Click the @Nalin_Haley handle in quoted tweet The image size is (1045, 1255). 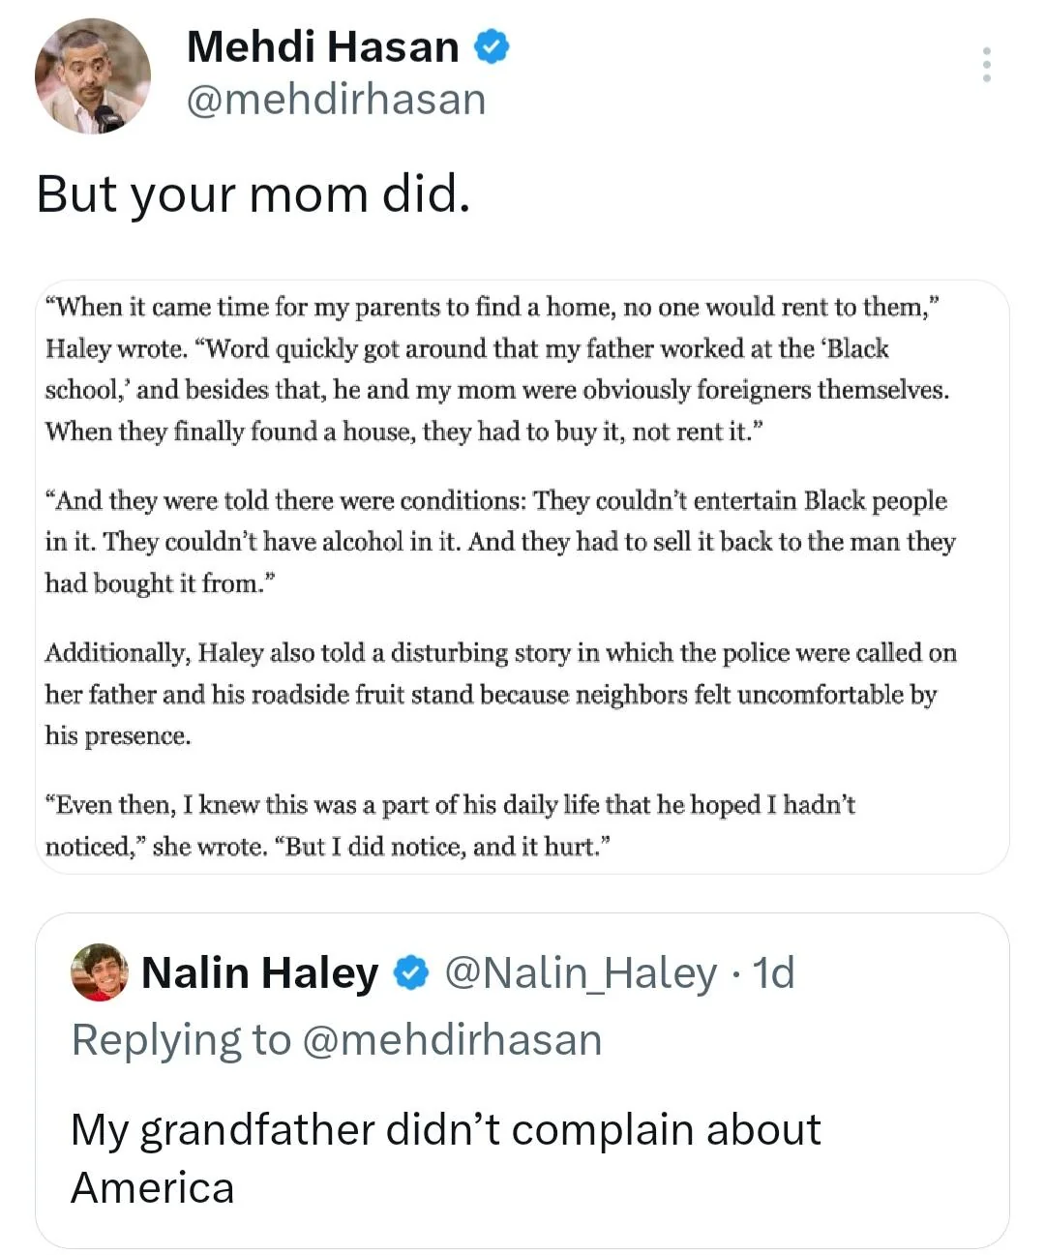point(581,972)
